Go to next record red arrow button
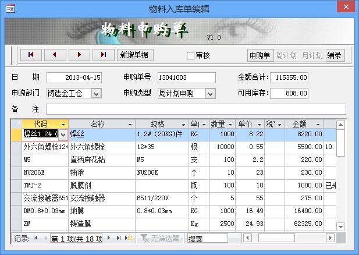The image size is (359, 255). (x=80, y=55)
